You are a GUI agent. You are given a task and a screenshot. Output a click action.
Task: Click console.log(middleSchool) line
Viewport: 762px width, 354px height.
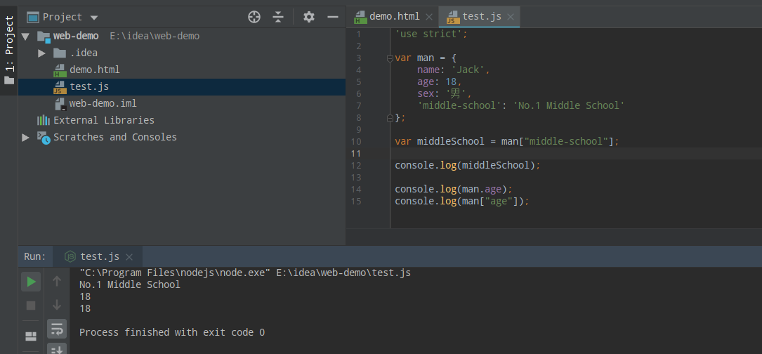[468, 165]
